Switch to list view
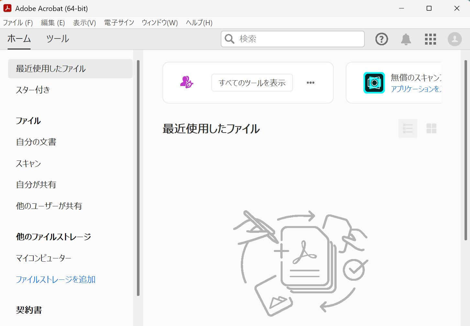Screen dimensions: 470x326 pos(408,128)
